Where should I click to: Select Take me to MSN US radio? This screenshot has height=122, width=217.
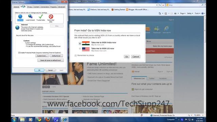[80, 49]
